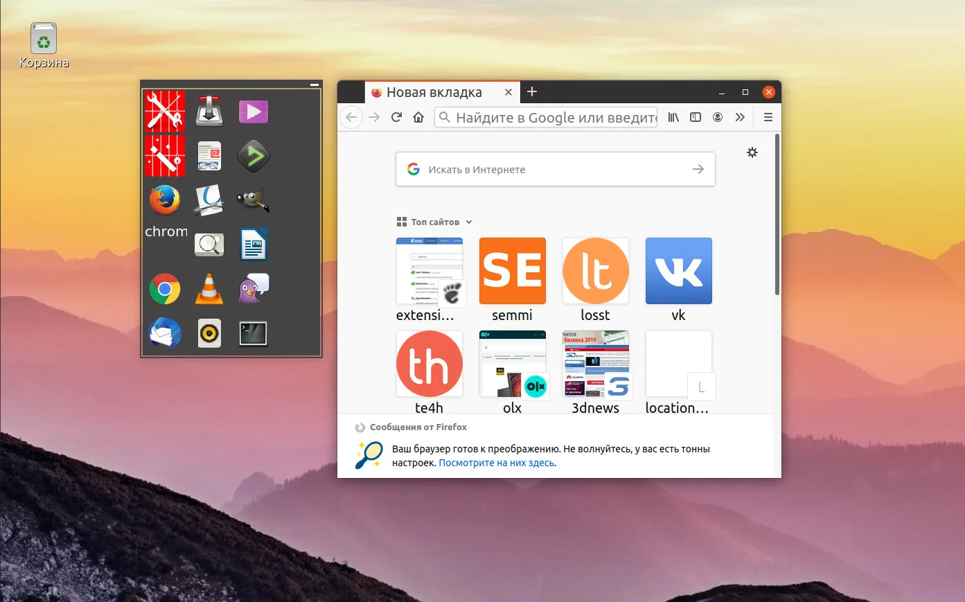This screenshot has width=965, height=602.
Task: Open the Firefox library icon
Action: coord(673,117)
